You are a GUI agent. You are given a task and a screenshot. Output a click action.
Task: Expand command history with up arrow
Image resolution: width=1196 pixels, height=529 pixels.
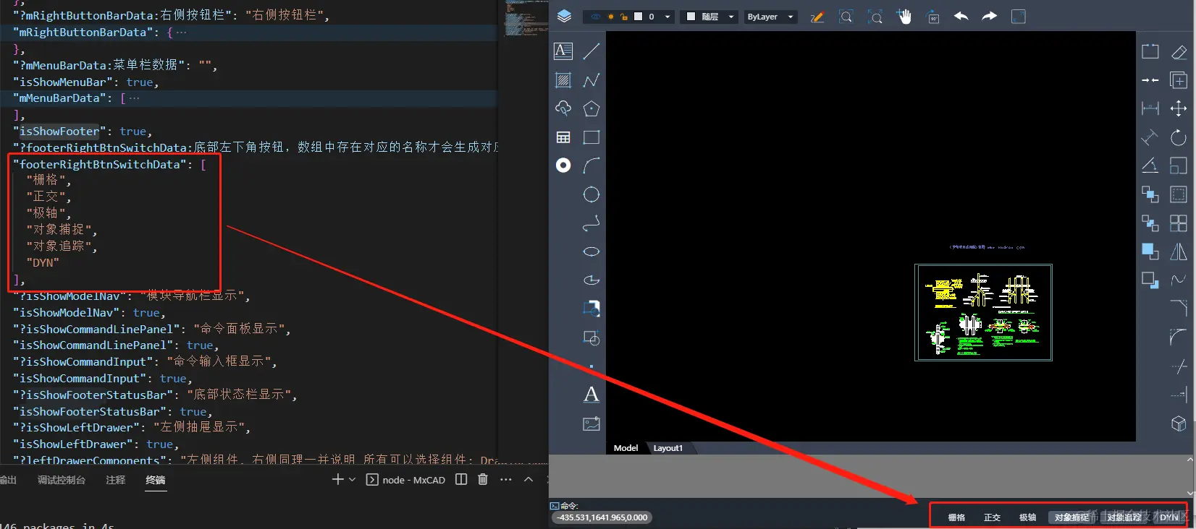click(x=1189, y=459)
